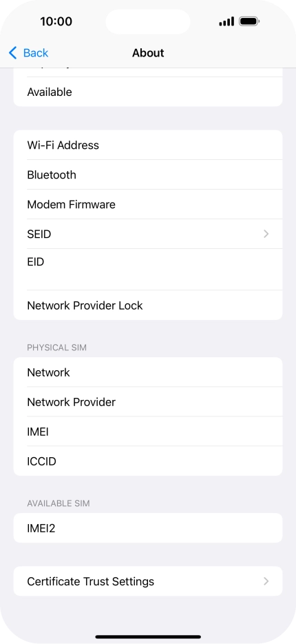Tap the Available storage row
The width and height of the screenshot is (296, 644).
click(x=148, y=92)
